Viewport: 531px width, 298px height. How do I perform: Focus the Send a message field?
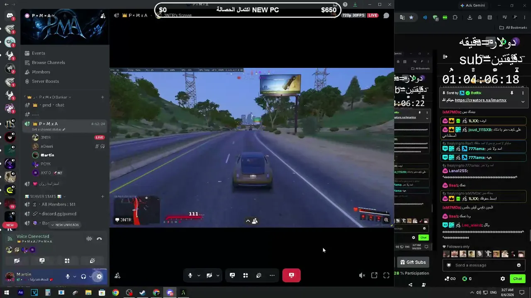point(483,265)
